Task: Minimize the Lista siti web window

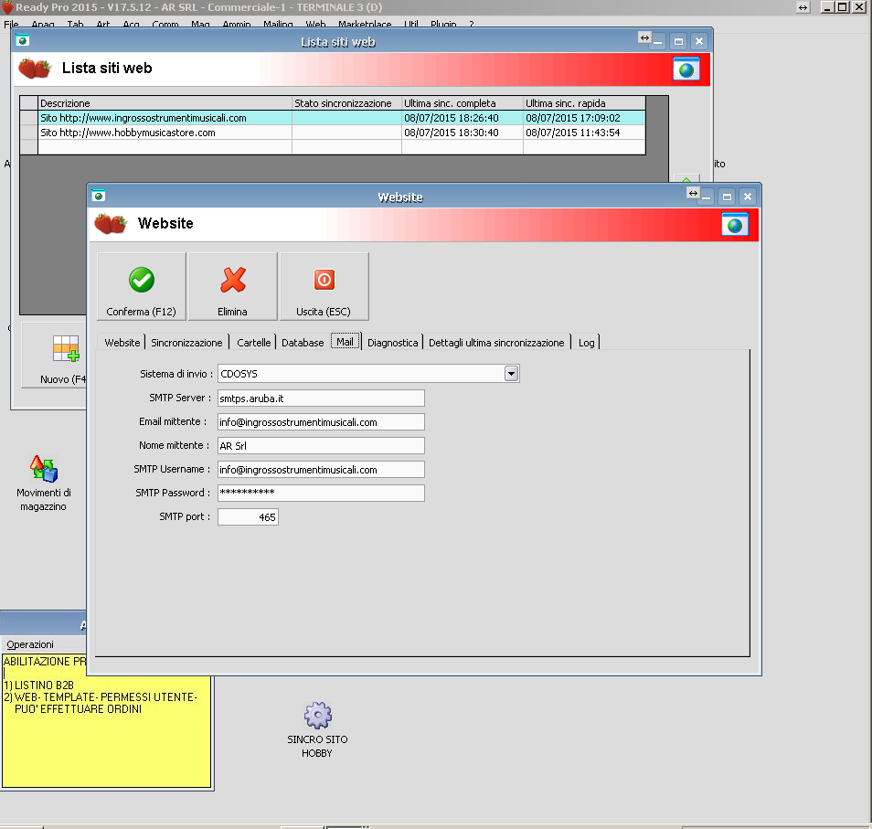Action: (x=657, y=41)
